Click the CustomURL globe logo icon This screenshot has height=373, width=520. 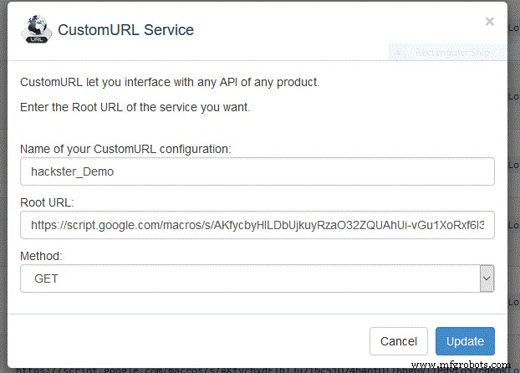pos(37,29)
